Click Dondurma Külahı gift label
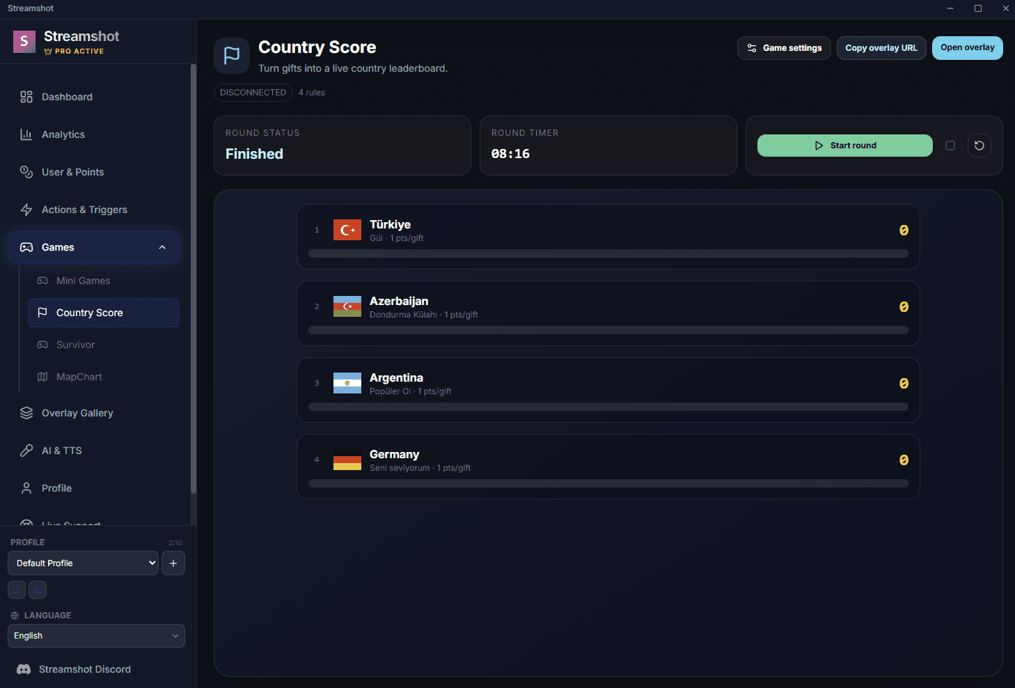The height and width of the screenshot is (688, 1015). (x=404, y=315)
